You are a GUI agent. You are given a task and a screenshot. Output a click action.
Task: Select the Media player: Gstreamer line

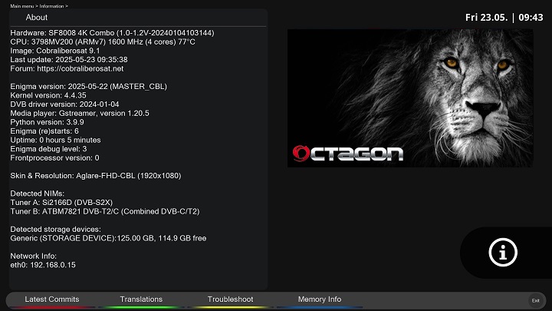coord(80,113)
